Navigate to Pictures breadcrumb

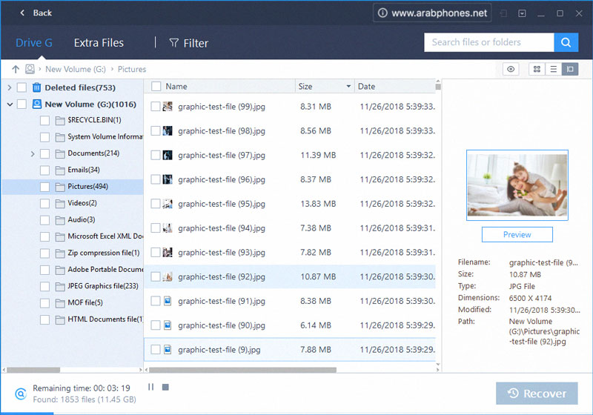132,69
